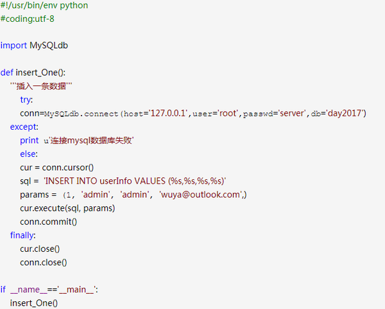
Task: Click the 'finally:' keyword line
Action: 23,236
